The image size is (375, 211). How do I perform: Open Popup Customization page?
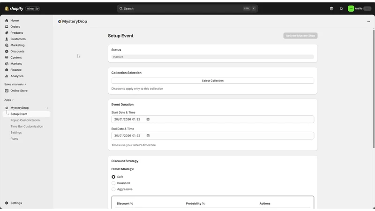click(25, 121)
